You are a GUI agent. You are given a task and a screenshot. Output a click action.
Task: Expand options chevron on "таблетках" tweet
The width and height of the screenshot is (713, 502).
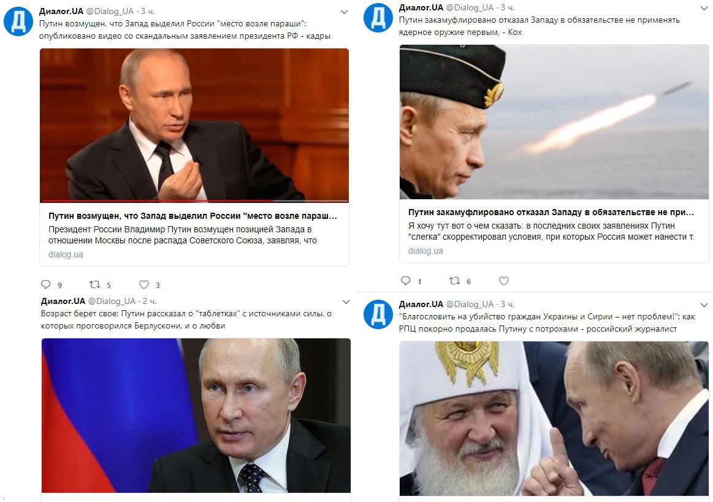(x=346, y=302)
